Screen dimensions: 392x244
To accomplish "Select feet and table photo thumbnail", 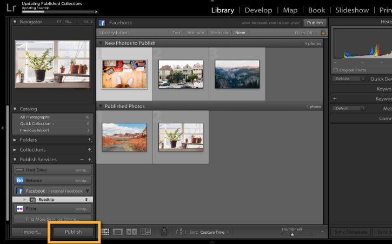I will [124, 74].
